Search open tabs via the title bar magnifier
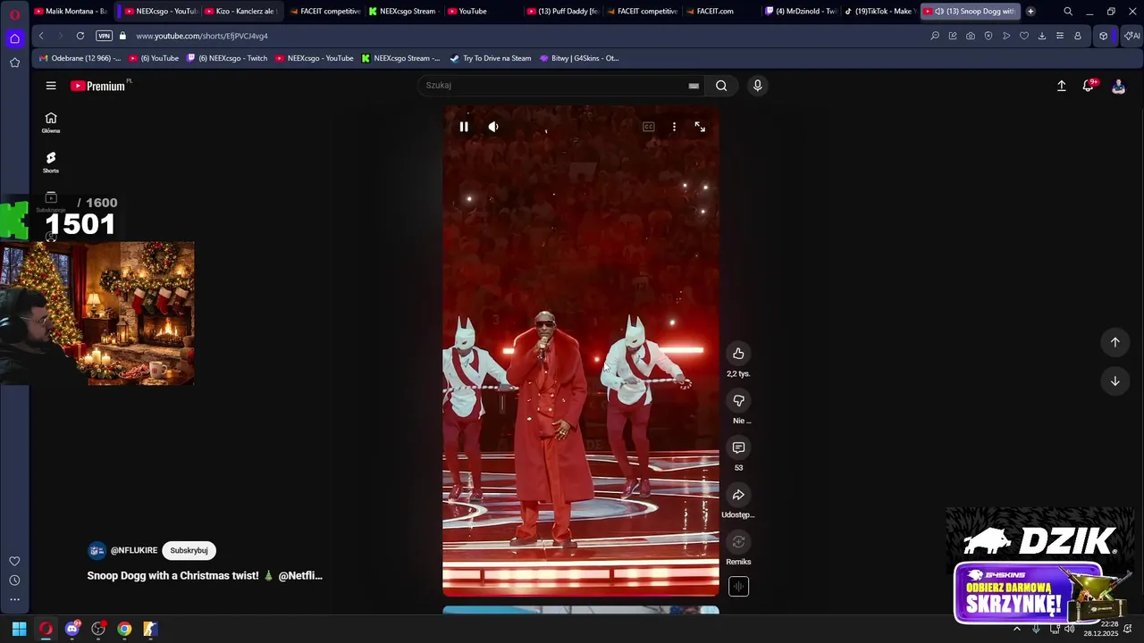 coord(1068,12)
